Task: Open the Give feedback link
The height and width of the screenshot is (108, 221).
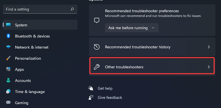Action: pyautogui.click(x=110, y=98)
